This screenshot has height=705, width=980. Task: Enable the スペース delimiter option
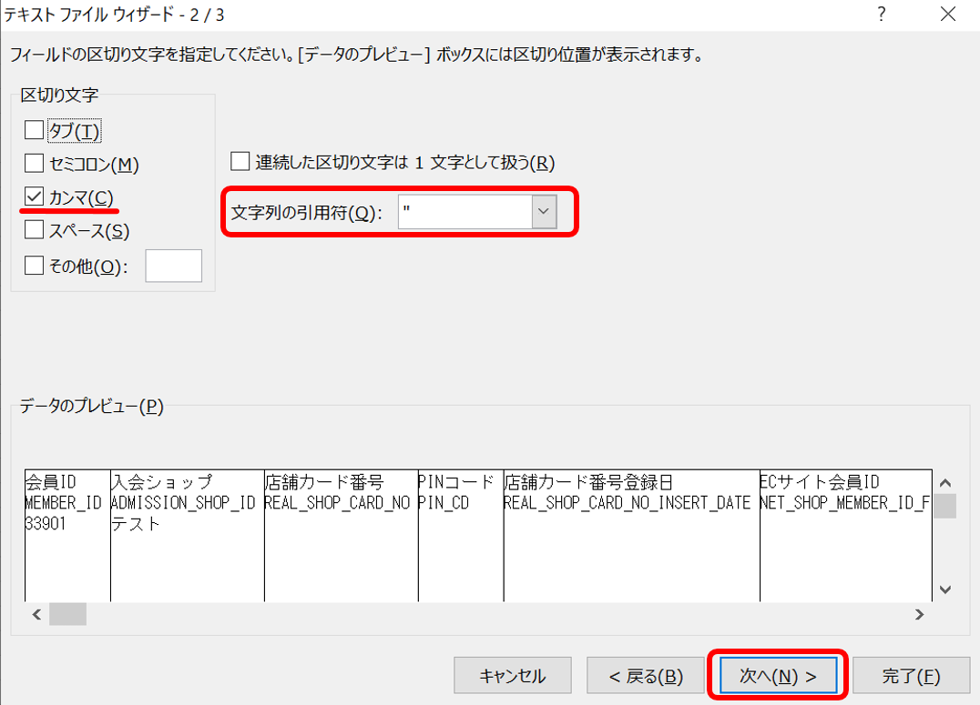click(33, 231)
